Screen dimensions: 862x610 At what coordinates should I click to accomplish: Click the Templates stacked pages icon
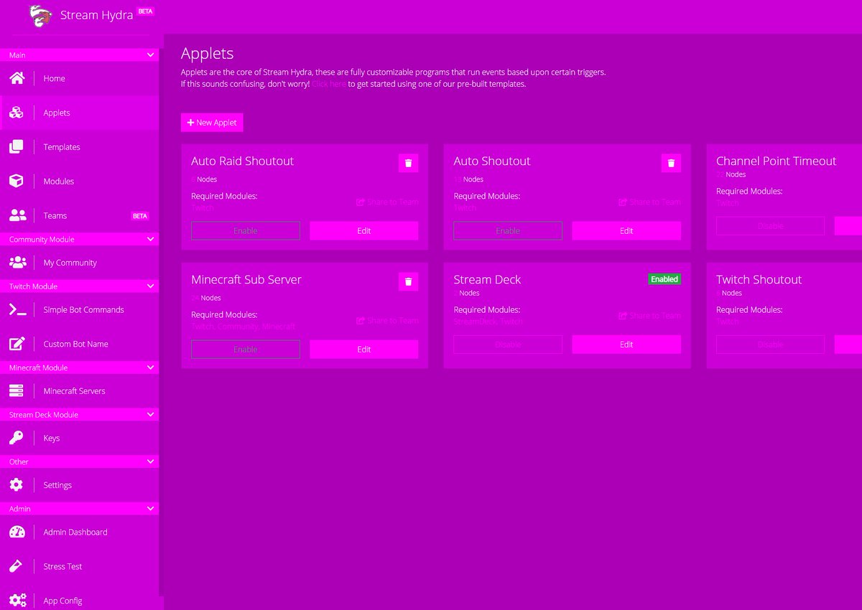coord(17,146)
